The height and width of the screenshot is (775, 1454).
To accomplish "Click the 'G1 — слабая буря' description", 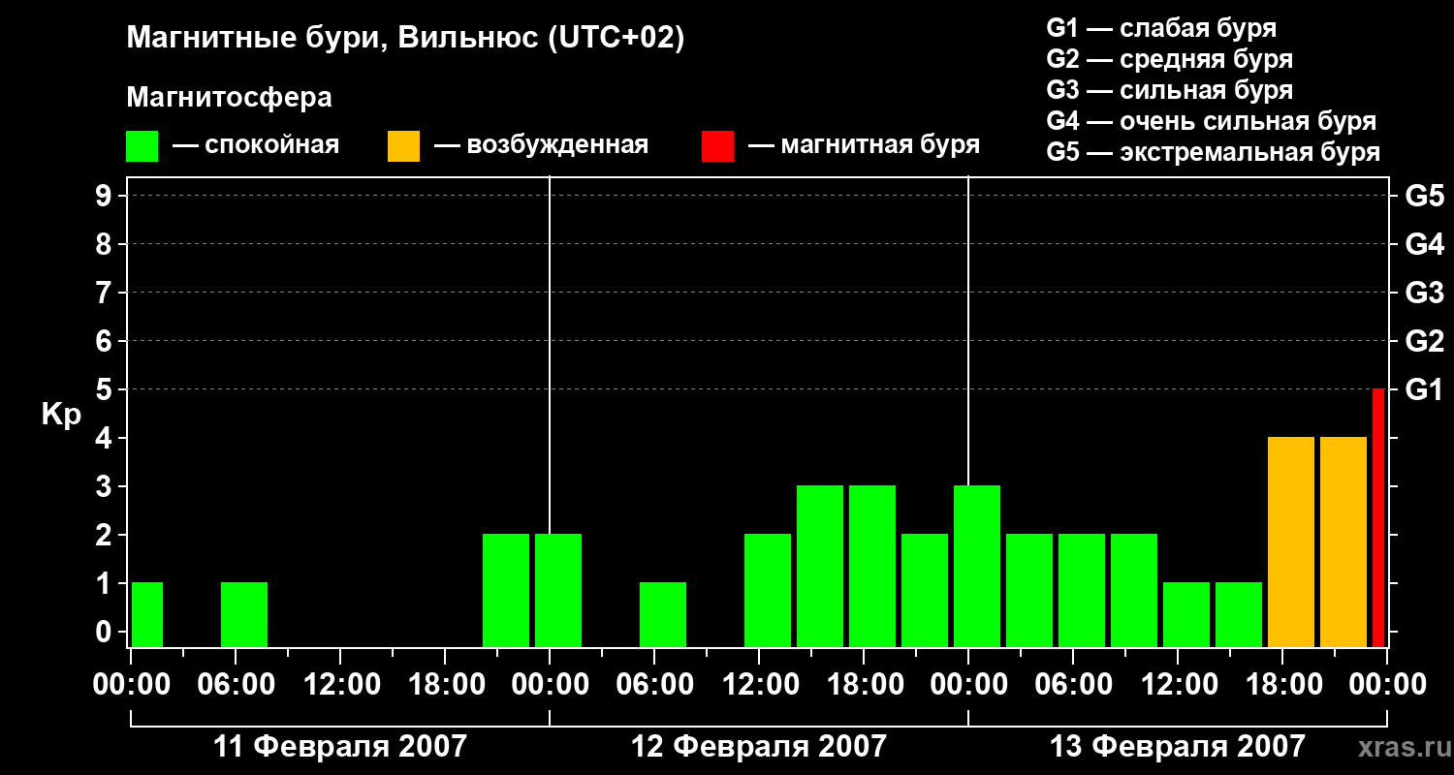I will tap(1161, 28).
